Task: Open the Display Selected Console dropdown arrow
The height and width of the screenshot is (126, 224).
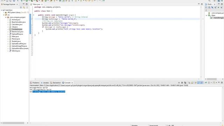Action: tap(211, 83)
